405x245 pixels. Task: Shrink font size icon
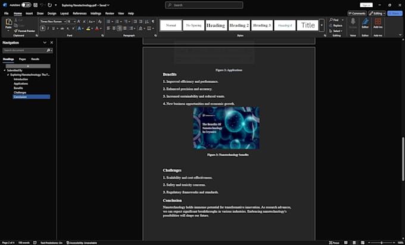[x=84, y=21]
